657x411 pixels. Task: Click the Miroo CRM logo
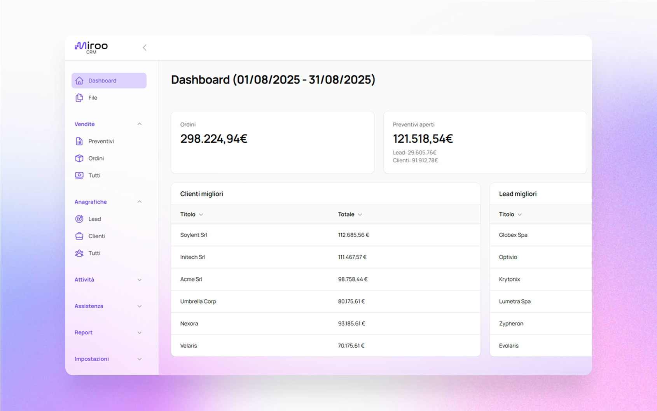click(x=91, y=47)
